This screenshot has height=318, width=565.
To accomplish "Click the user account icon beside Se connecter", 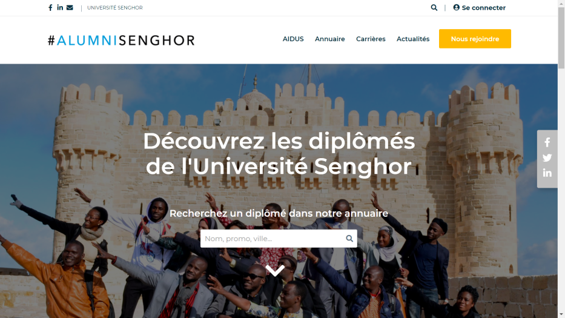I will pyautogui.click(x=456, y=7).
